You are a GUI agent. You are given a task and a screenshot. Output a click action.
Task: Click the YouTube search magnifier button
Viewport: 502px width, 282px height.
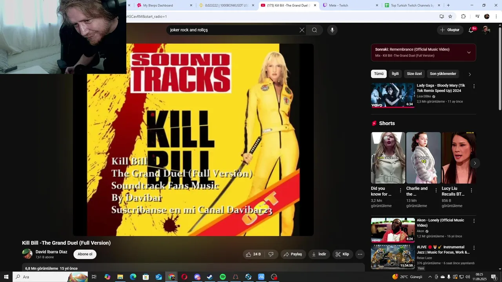click(x=315, y=30)
